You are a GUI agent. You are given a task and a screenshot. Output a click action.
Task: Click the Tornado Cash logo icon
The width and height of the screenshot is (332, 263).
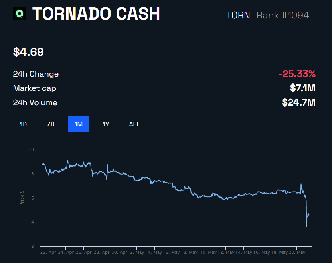20,14
